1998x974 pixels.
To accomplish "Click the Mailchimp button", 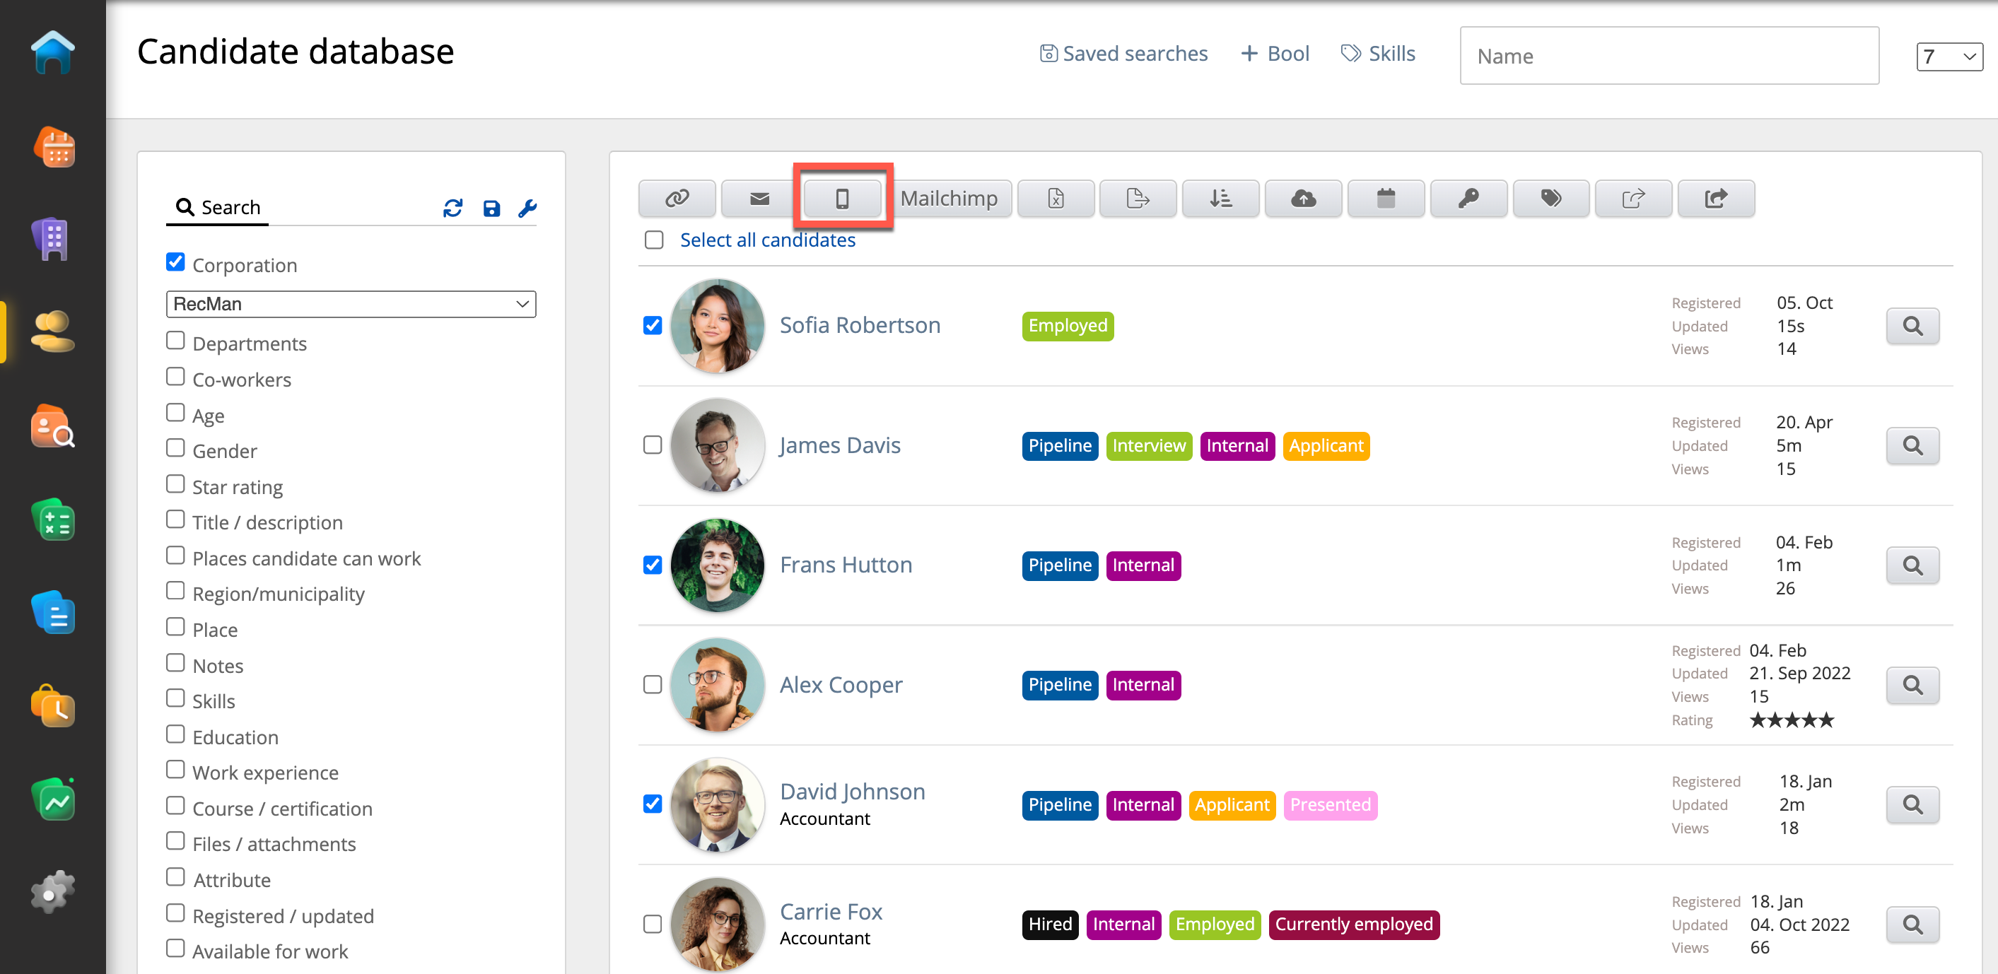I will (949, 199).
